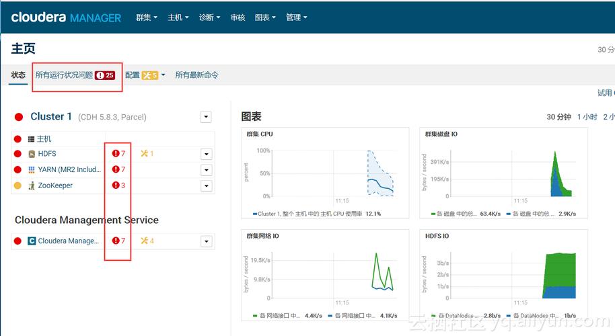The height and width of the screenshot is (336, 615).
Task: Click HDFS IO chart title
Action: 437,236
